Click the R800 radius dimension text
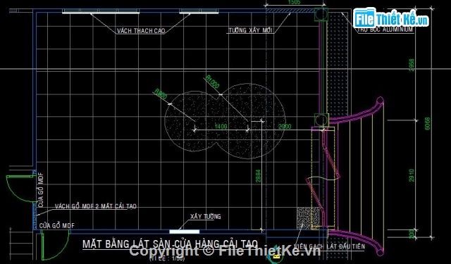 [x=161, y=94]
